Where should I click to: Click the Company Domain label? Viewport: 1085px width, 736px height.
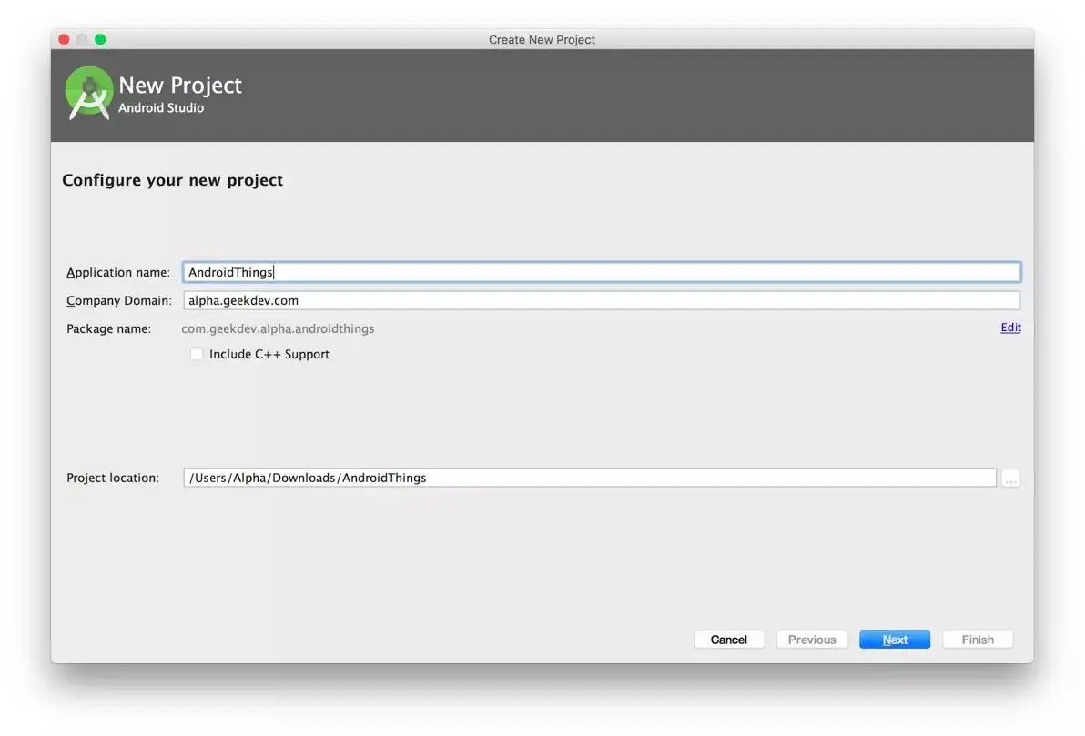coord(119,301)
